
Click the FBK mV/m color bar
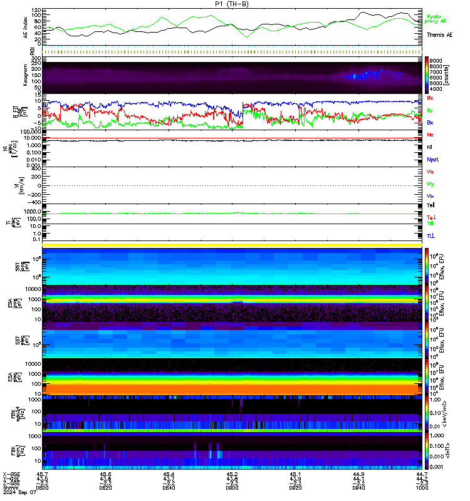[427, 414]
